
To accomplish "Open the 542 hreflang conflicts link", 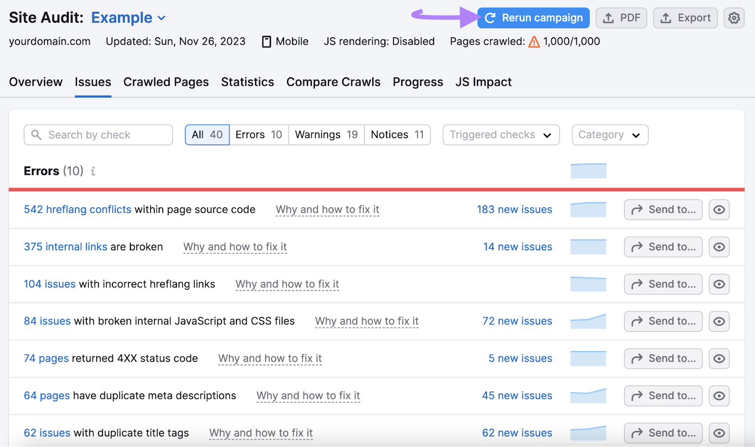I will tap(77, 210).
